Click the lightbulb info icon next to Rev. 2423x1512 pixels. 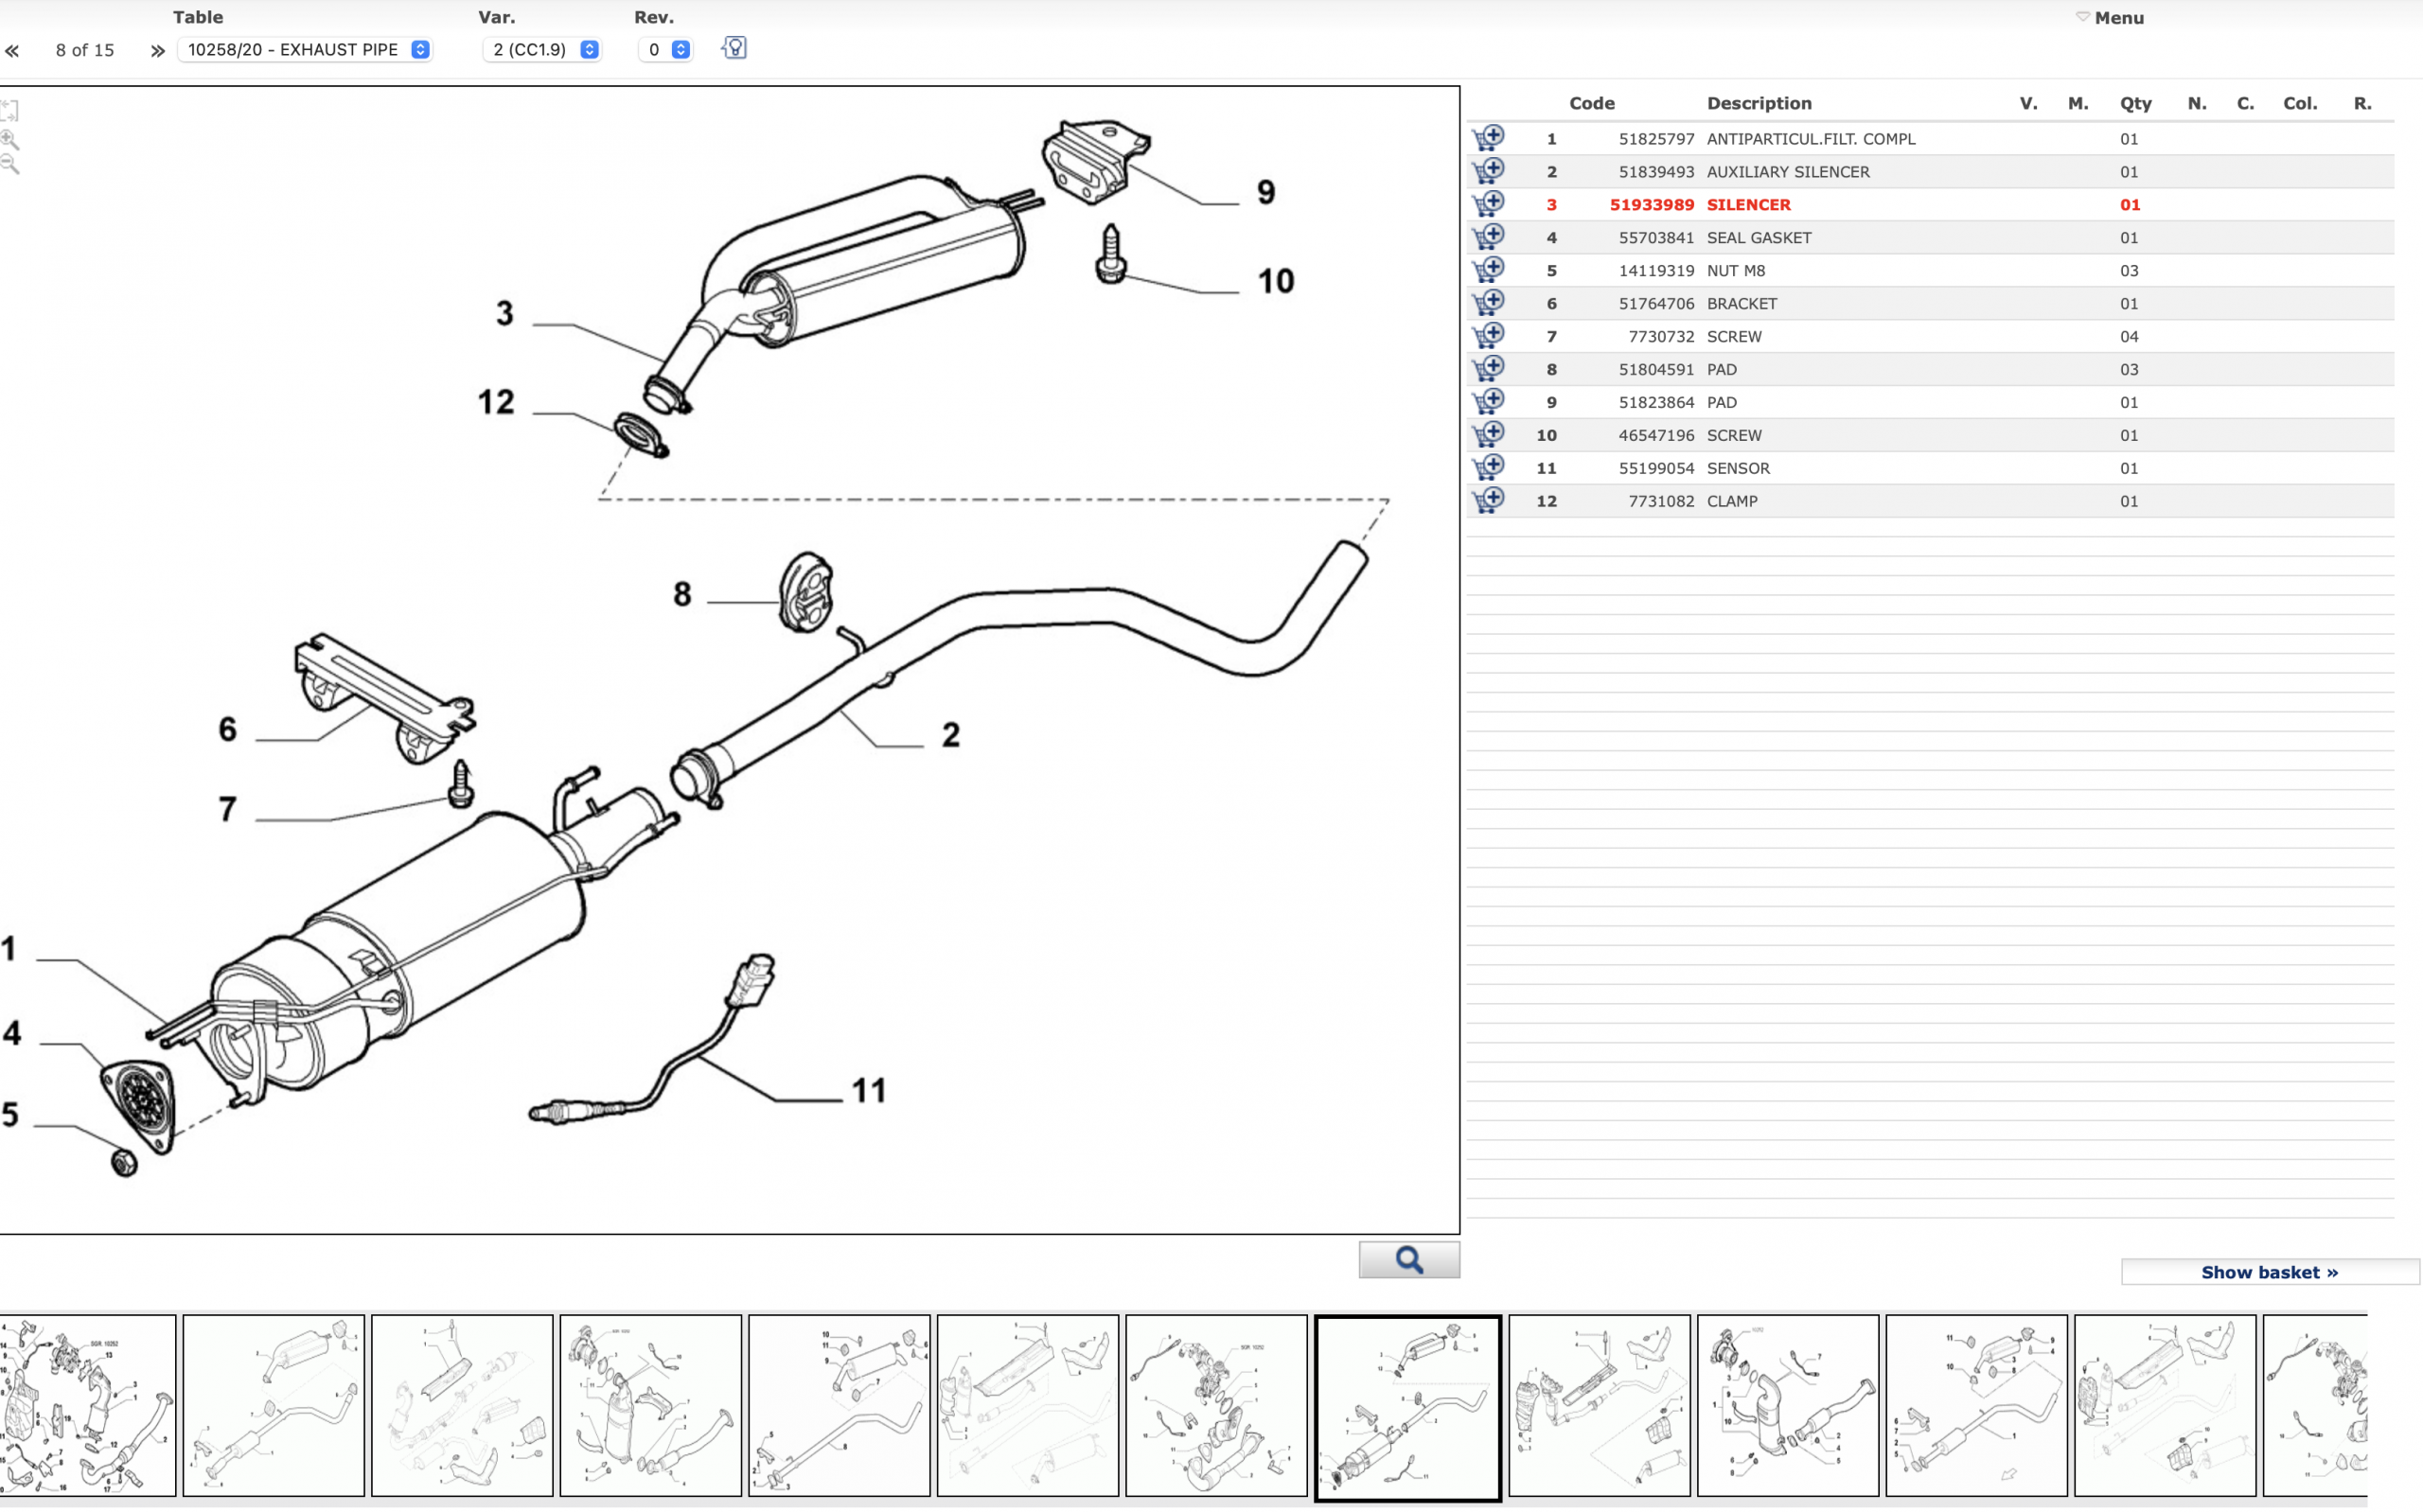pos(734,48)
